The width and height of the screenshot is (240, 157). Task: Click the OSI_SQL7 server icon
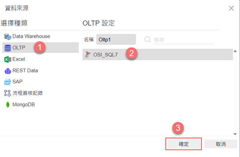click(x=88, y=54)
